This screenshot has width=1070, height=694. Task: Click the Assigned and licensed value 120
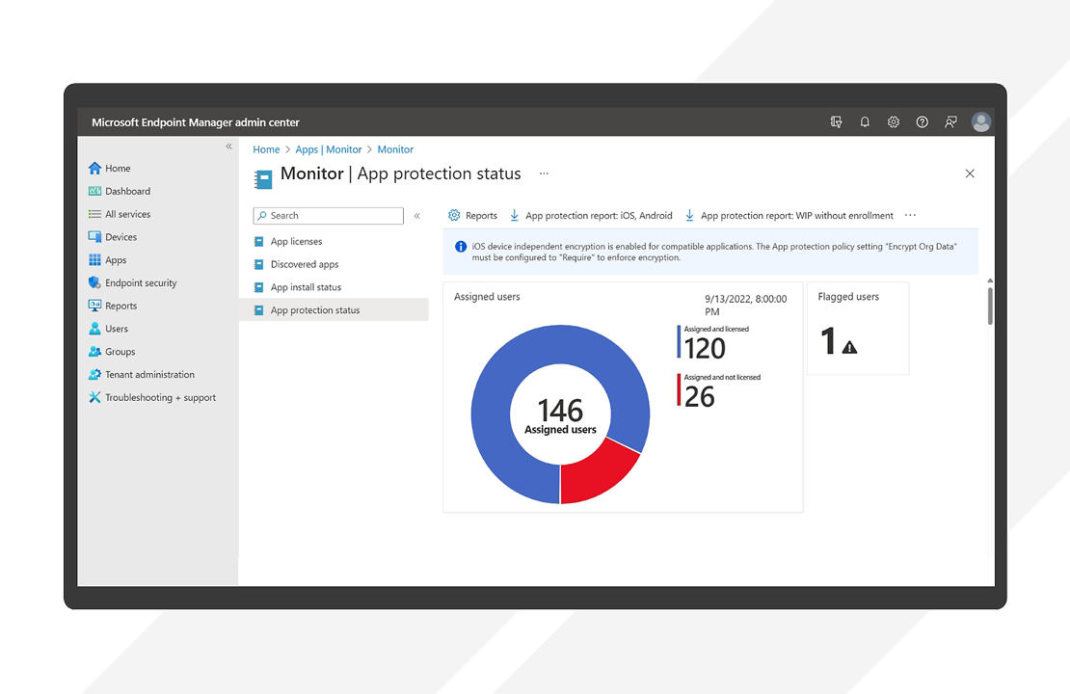pos(705,349)
